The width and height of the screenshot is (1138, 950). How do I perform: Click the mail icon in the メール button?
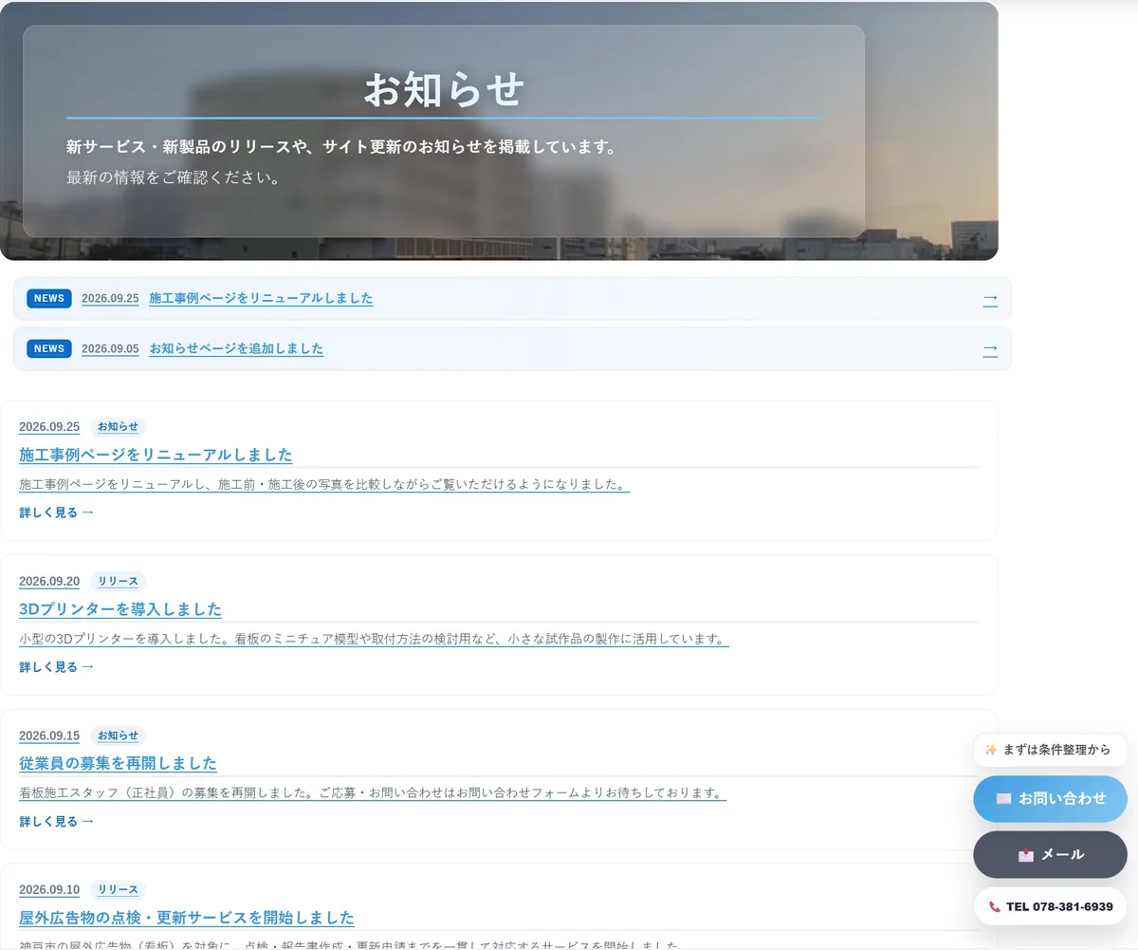click(1026, 855)
